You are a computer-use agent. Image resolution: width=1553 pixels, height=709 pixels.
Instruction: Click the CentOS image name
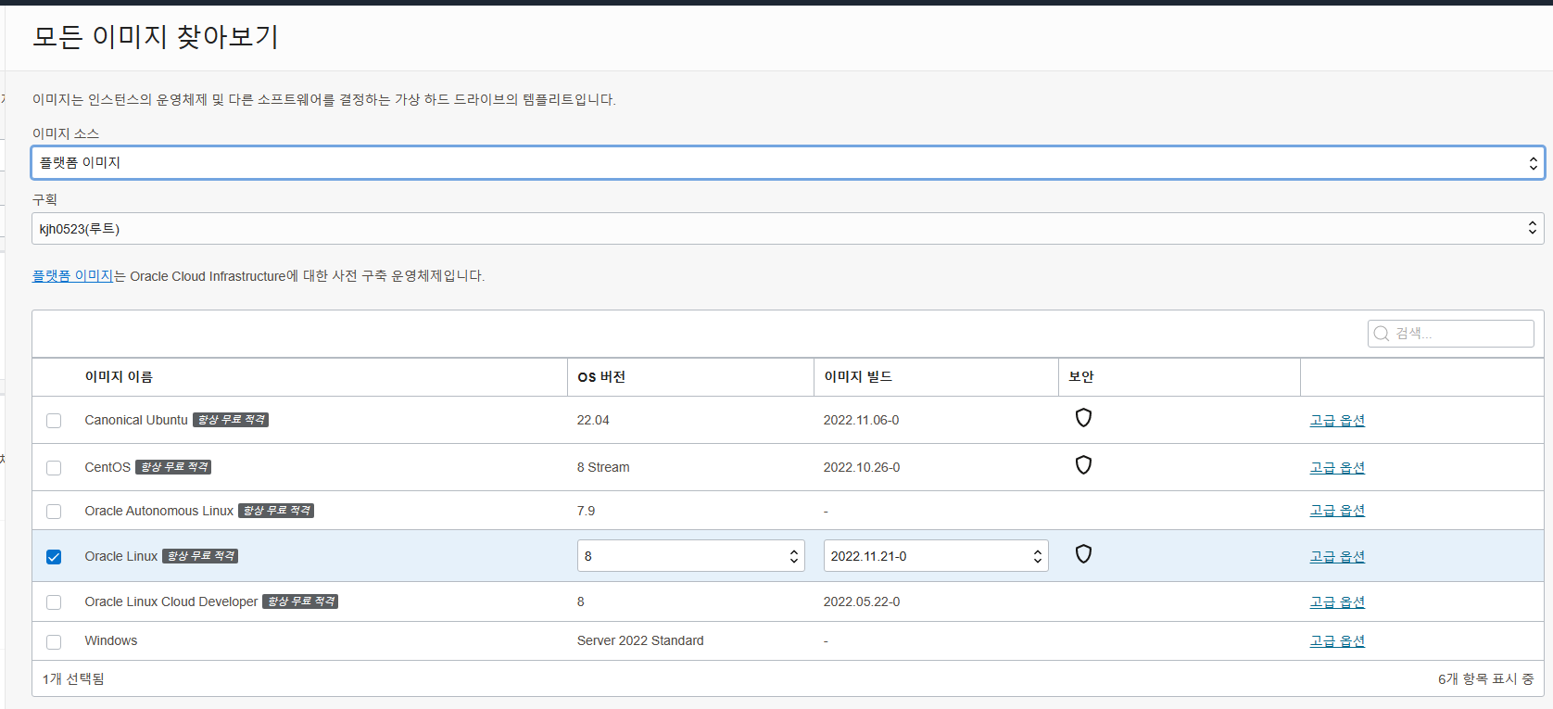pos(107,467)
